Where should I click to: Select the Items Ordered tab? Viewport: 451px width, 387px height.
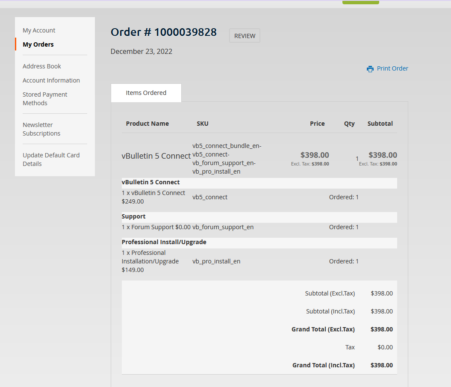point(146,93)
